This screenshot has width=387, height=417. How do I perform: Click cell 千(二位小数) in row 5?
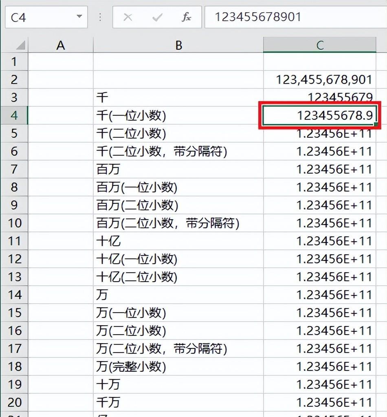pos(178,133)
